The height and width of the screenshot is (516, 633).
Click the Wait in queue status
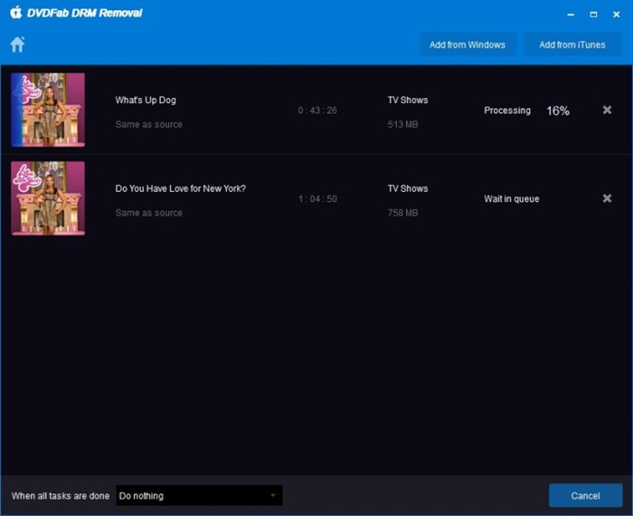pos(512,199)
